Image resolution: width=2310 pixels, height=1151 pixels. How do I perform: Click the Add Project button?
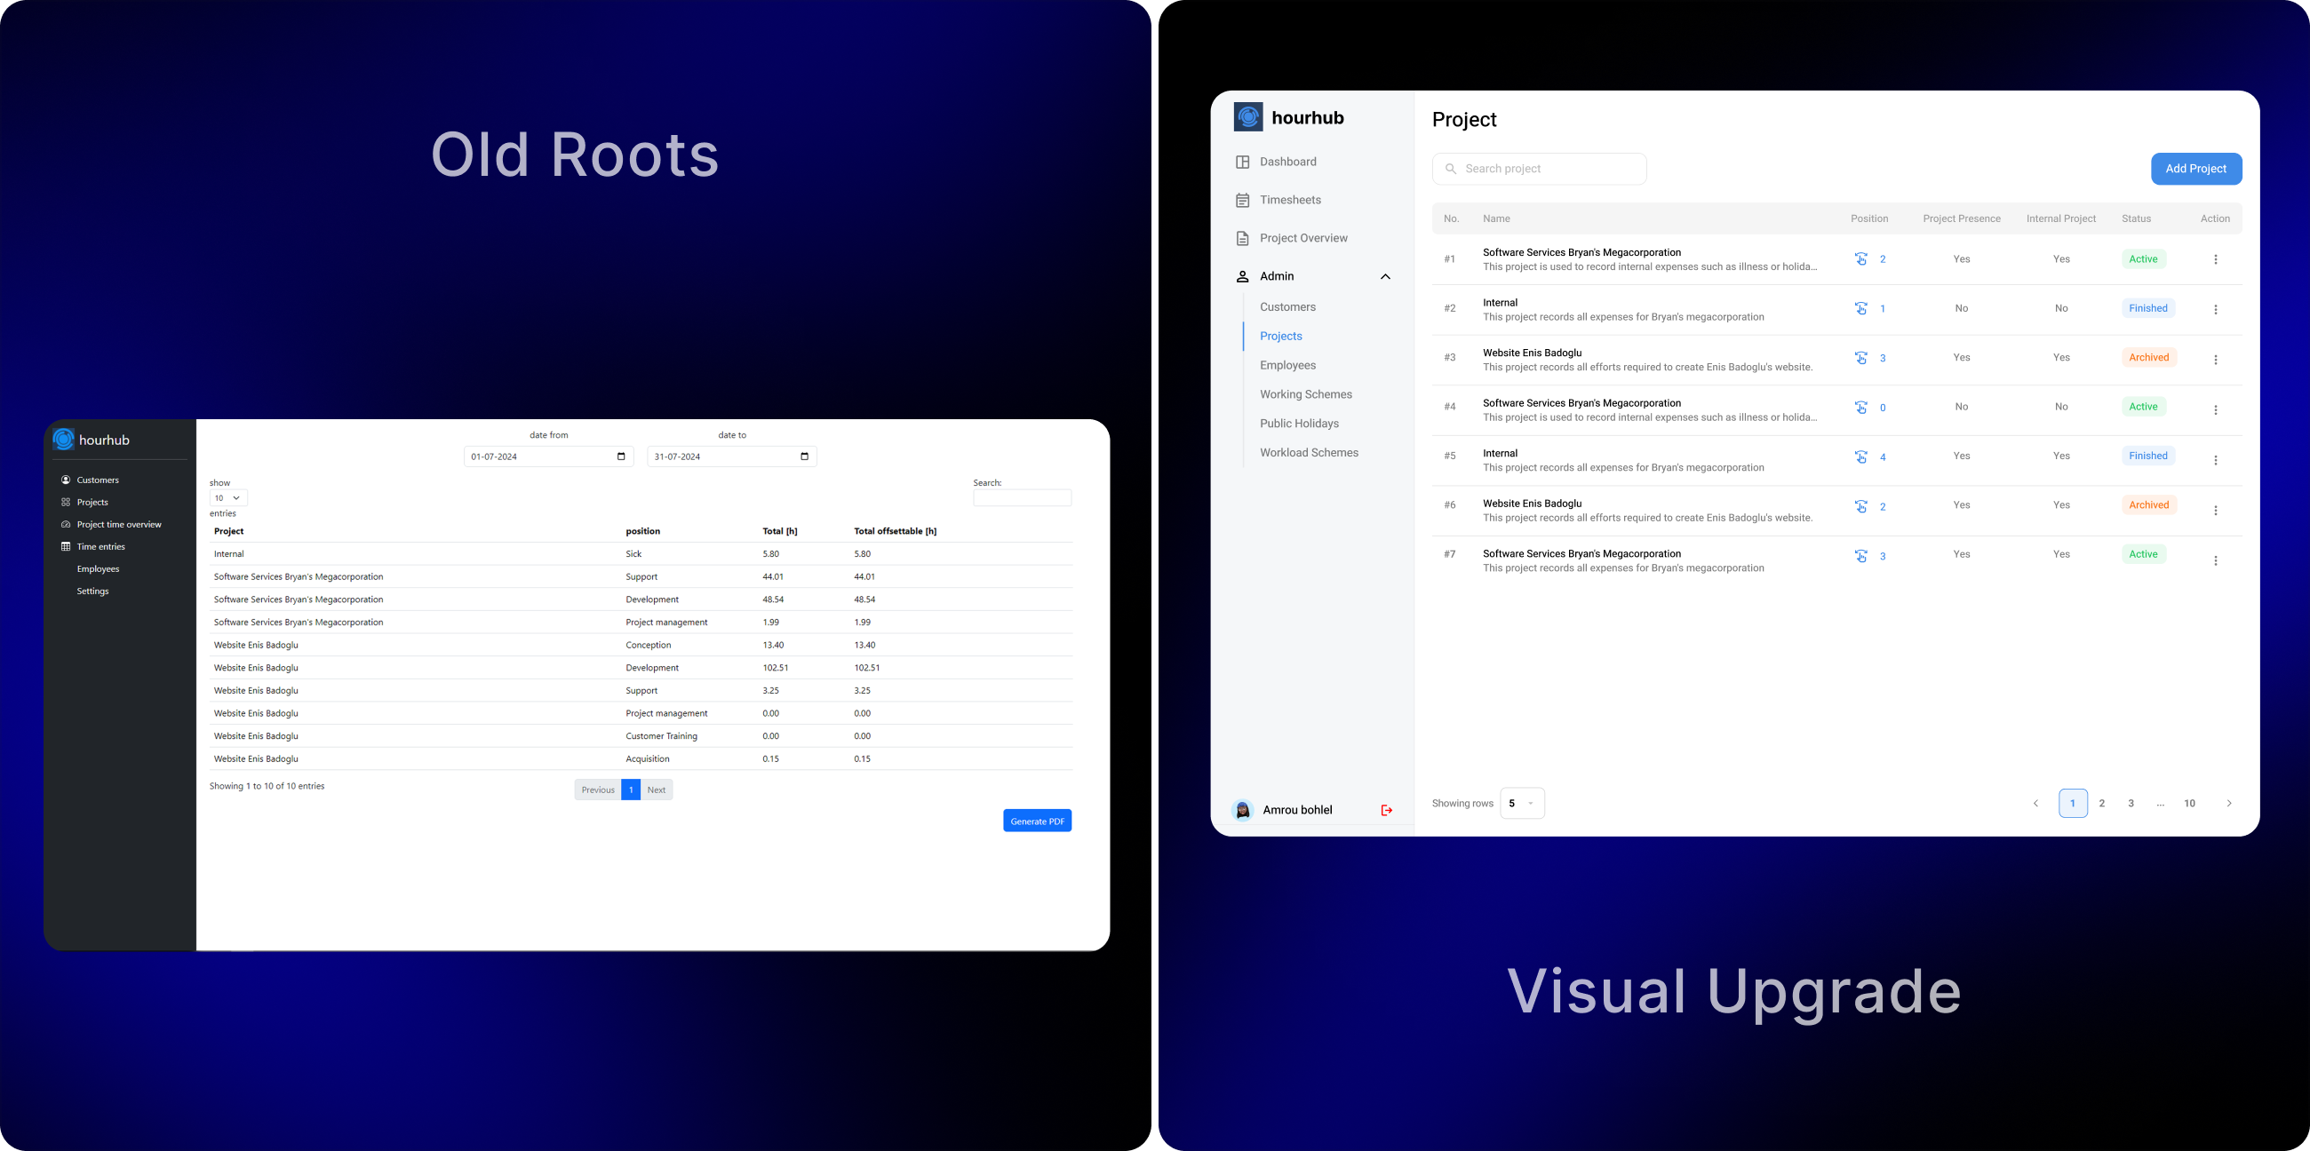click(x=2195, y=170)
